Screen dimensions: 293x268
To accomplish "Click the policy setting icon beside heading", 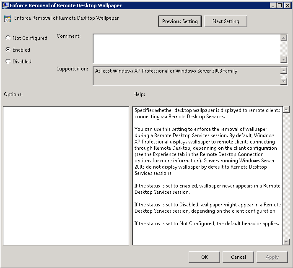I will coord(8,19).
